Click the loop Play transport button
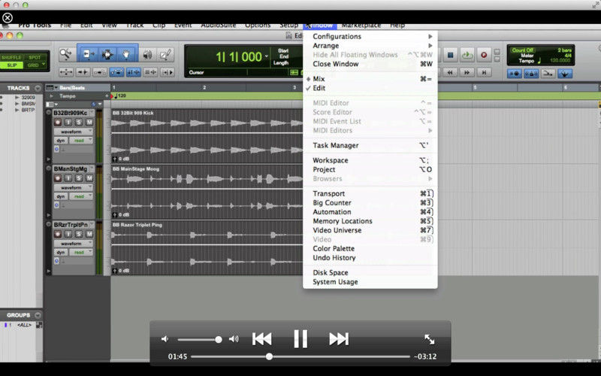 tap(467, 55)
